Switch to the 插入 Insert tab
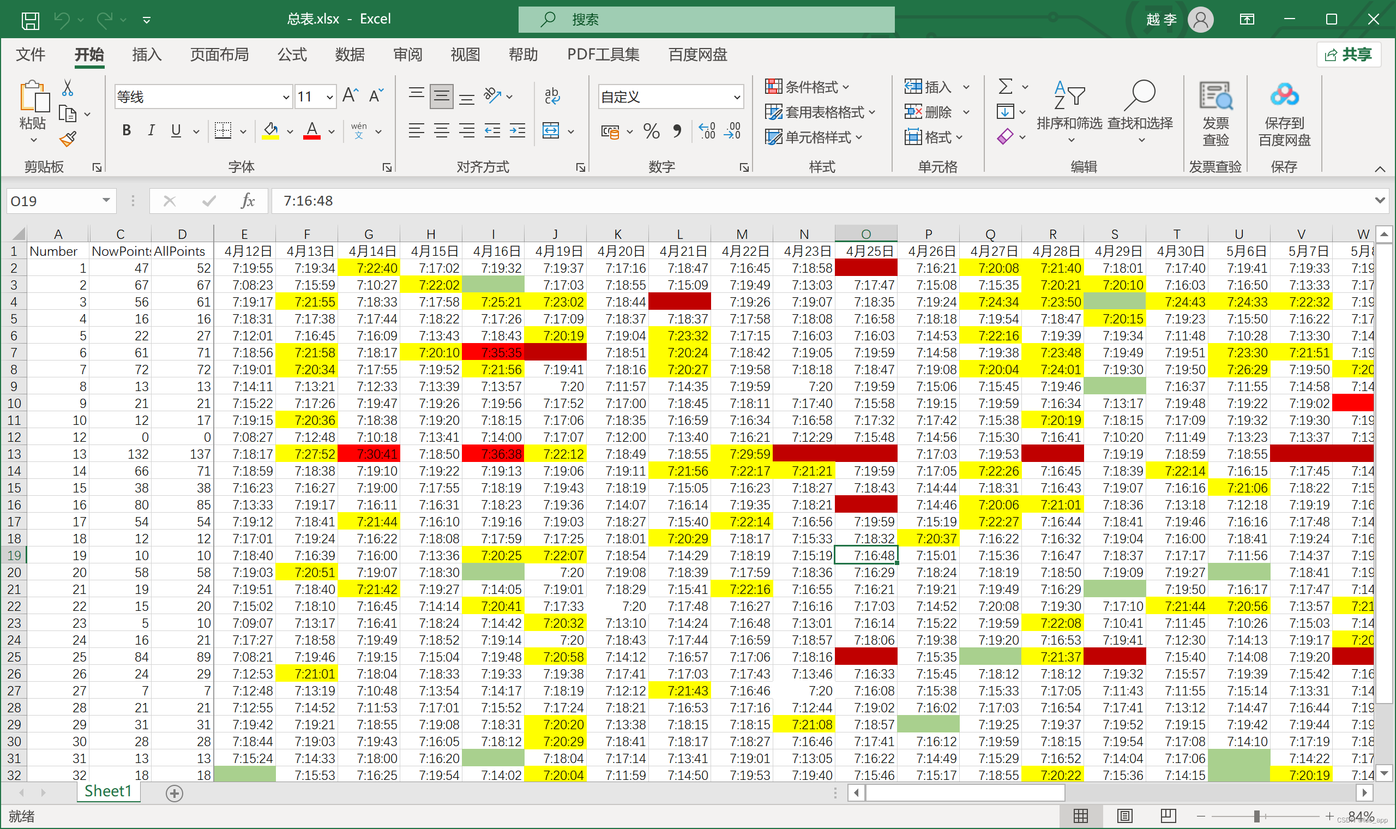Screen dimensions: 1396x829 click(x=147, y=55)
